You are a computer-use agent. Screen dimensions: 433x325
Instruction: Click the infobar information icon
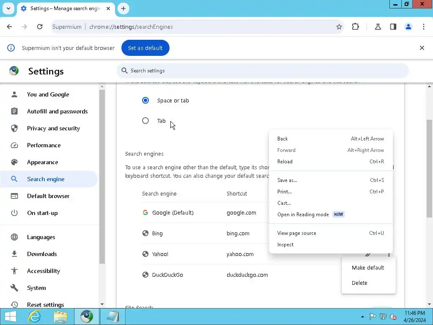[x=11, y=48]
